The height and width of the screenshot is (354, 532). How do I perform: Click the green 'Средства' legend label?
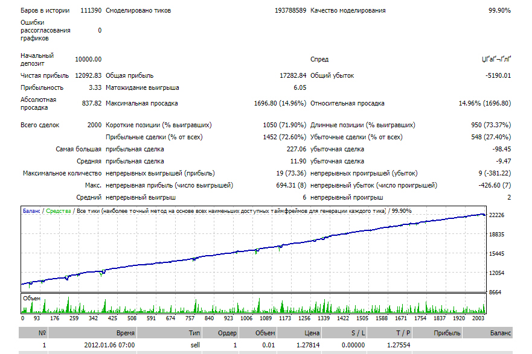59,211
